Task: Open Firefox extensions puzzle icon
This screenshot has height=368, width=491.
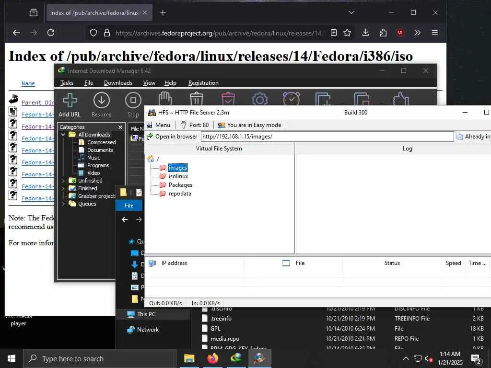Action: point(383,33)
